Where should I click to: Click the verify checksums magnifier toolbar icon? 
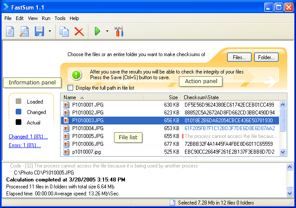[24, 31]
